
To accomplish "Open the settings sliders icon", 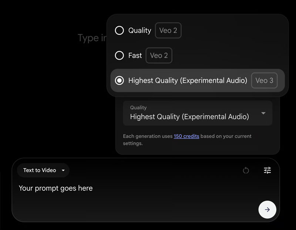I will [267, 170].
